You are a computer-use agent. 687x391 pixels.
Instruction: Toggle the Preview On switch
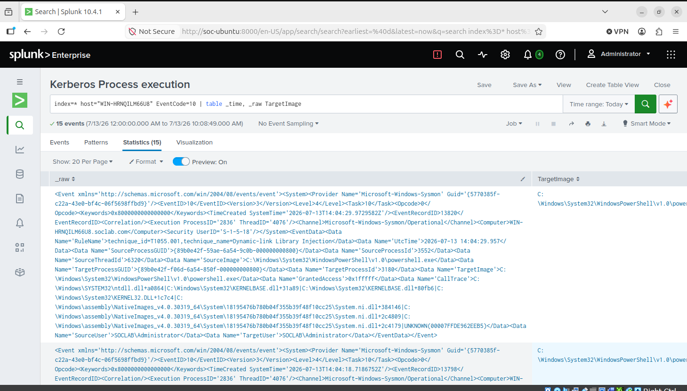181,162
